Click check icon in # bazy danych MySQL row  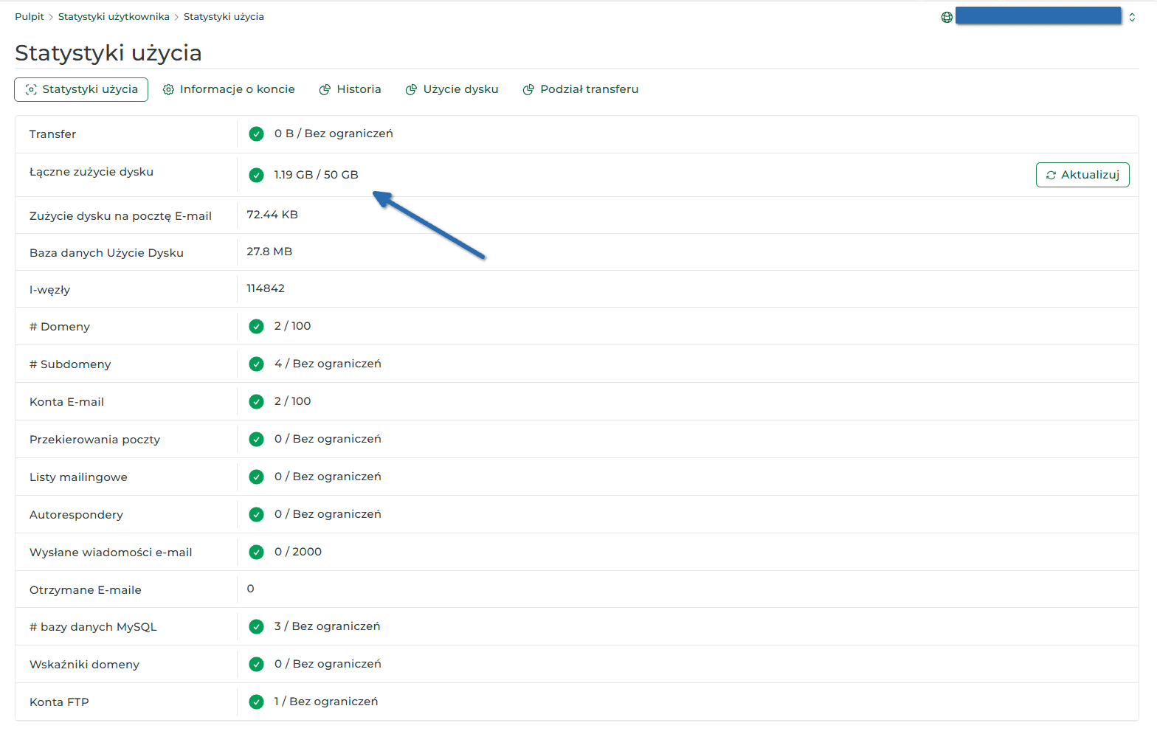click(x=256, y=626)
